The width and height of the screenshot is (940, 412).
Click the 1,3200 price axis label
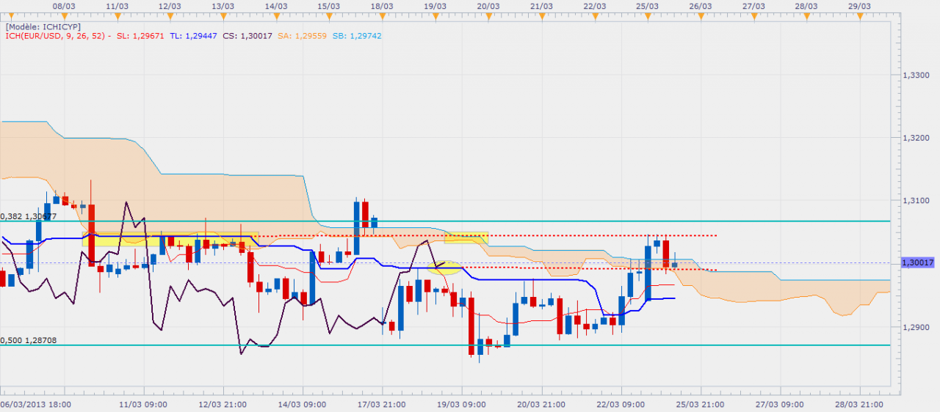pos(917,138)
